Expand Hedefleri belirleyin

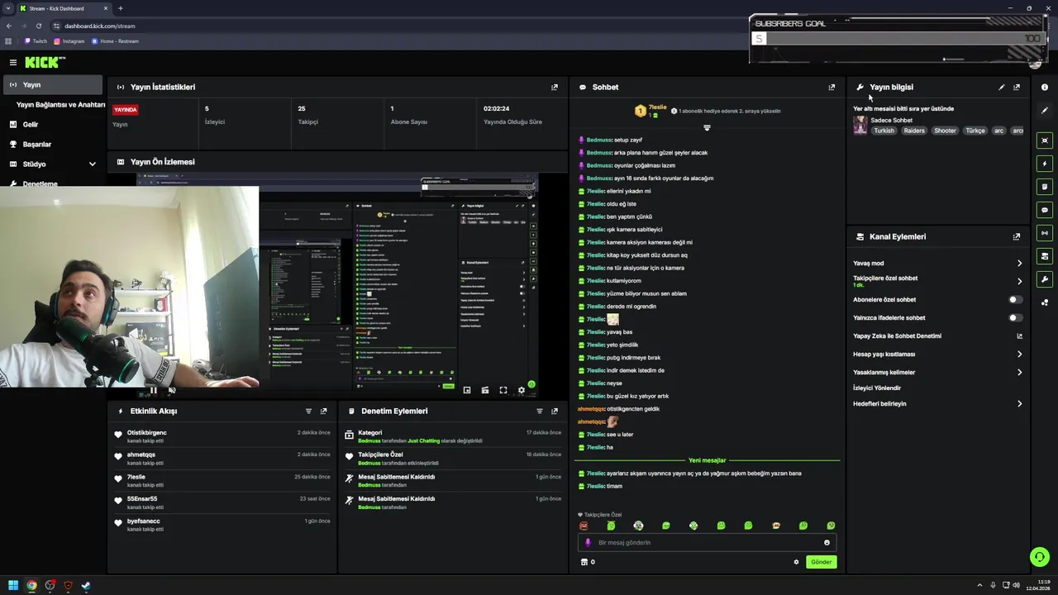[1019, 404]
